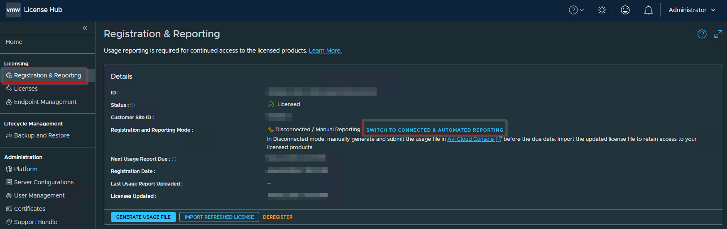The image size is (727, 229).
Task: Open the help menu in top bar
Action: tap(576, 10)
